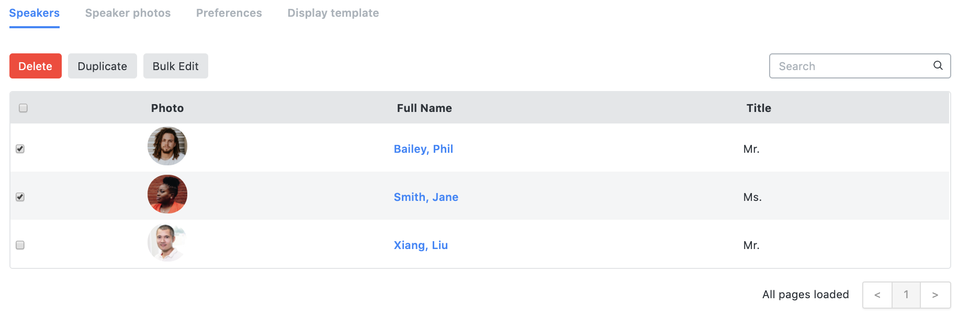This screenshot has width=969, height=316.
Task: Open Bulk Edit for selected speakers
Action: pos(176,66)
